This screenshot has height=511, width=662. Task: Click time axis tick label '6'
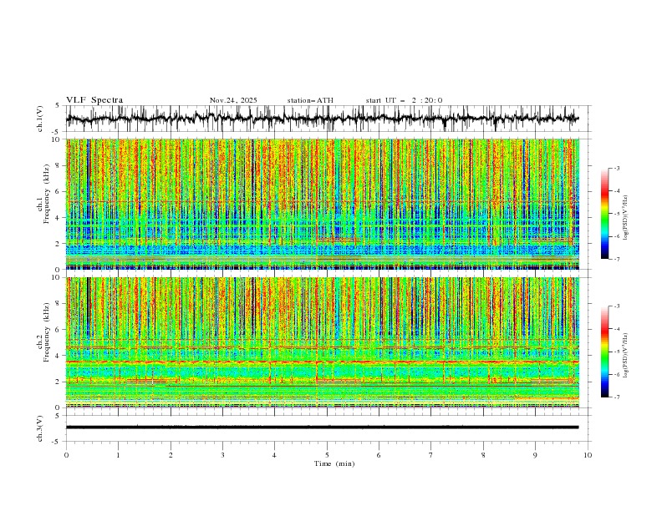tap(379, 455)
